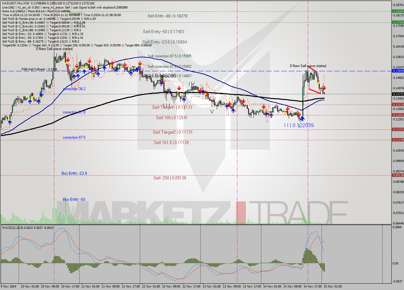The width and height of the screenshot is (404, 290).
Task: Click the blue 'correction 61.8' label
Action: [74, 112]
